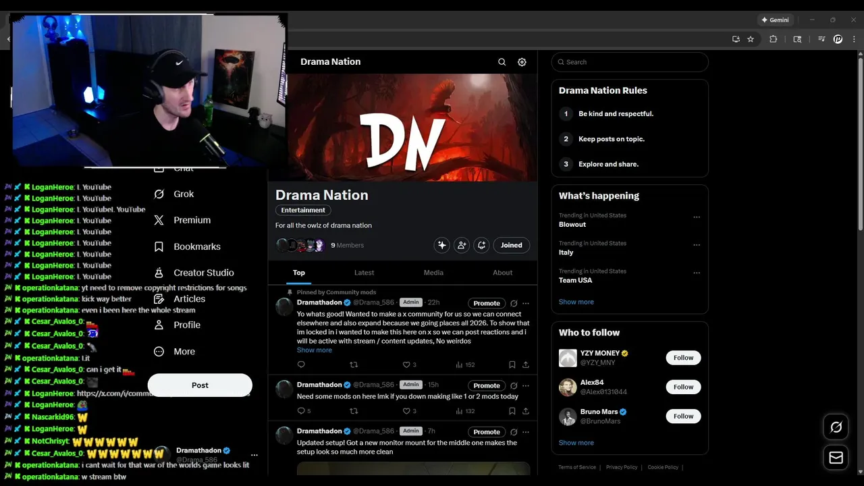Viewport: 864px width, 486px height.
Task: Open account menu dots beside Dramathadon
Action: (x=254, y=455)
